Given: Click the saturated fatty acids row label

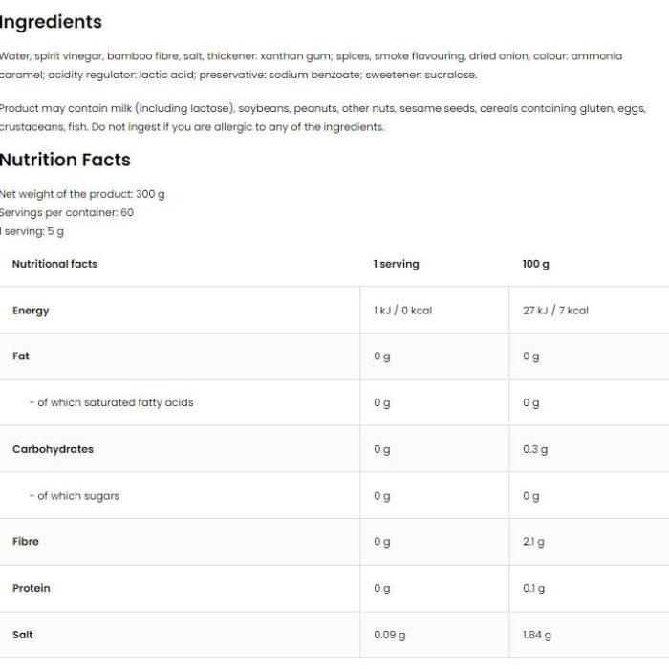Looking at the screenshot, I should tap(112, 402).
